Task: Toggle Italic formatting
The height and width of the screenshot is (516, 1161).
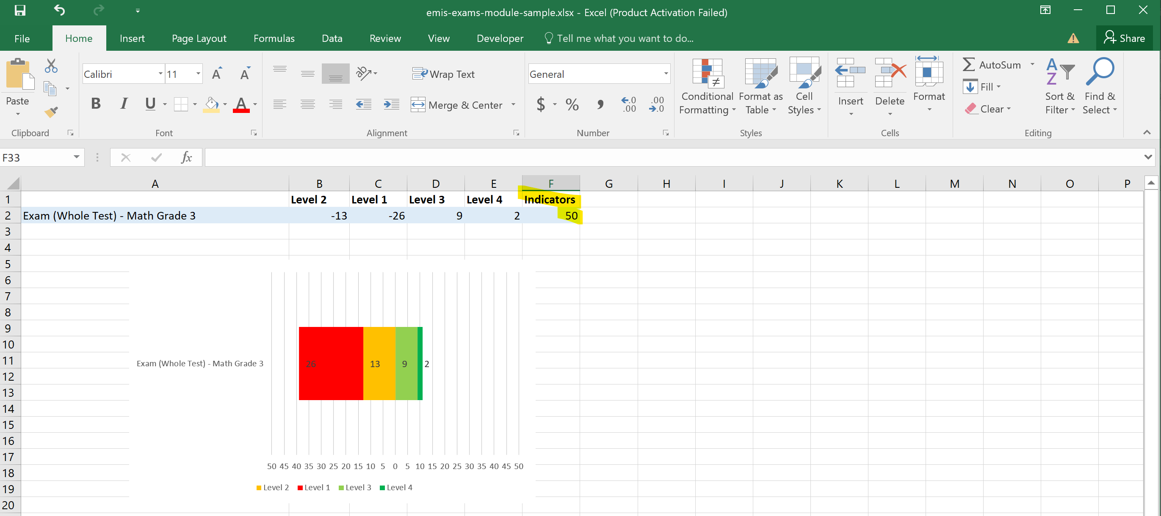Action: click(124, 104)
